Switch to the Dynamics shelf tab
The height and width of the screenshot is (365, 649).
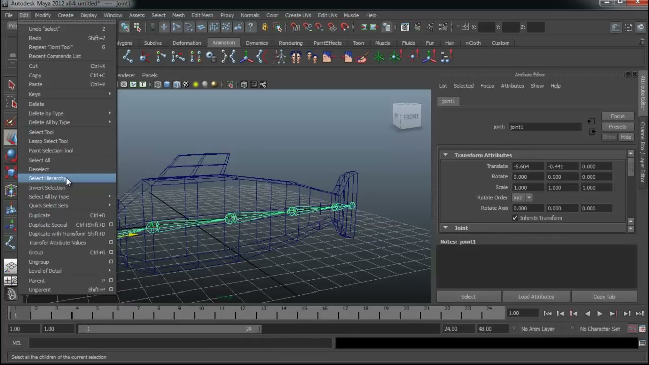coord(257,43)
